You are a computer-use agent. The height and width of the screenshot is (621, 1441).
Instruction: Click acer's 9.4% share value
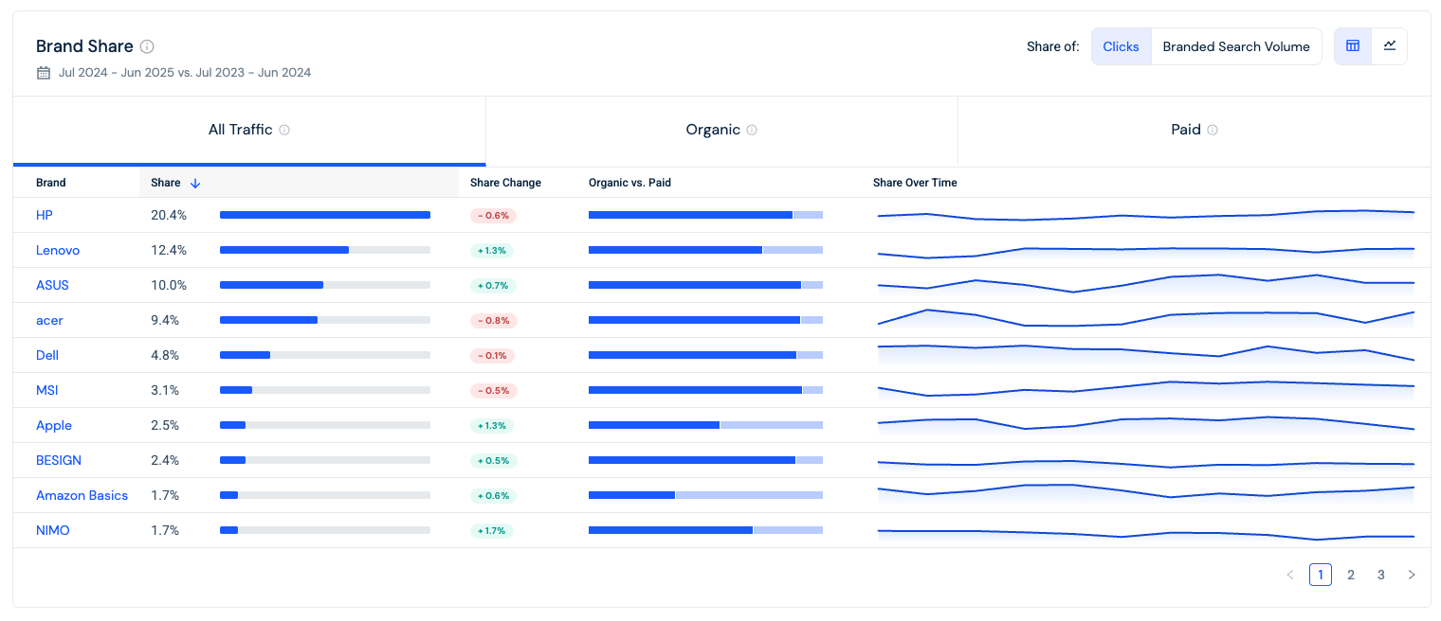point(165,320)
